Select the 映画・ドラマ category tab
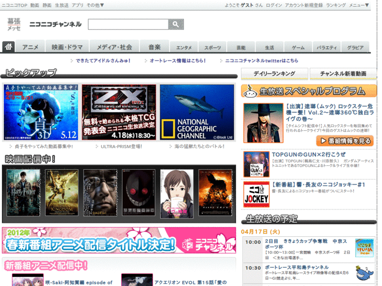The height and width of the screenshot is (286, 382). [67, 47]
